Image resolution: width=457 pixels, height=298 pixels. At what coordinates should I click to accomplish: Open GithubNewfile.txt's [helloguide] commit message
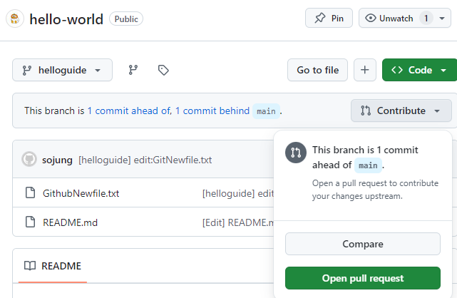[x=238, y=193]
